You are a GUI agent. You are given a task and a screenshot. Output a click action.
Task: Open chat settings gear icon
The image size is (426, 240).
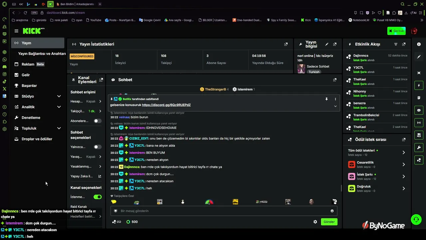[x=315, y=222]
